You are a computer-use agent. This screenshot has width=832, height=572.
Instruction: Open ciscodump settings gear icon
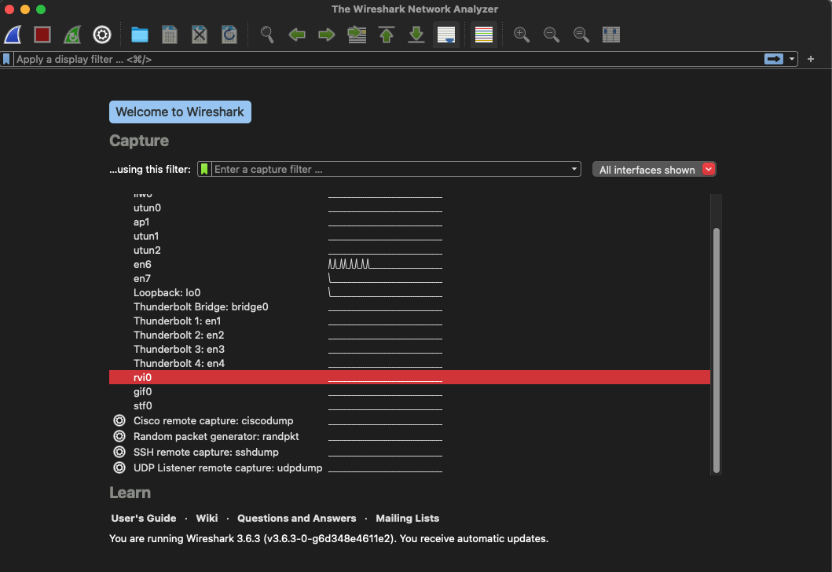(119, 421)
